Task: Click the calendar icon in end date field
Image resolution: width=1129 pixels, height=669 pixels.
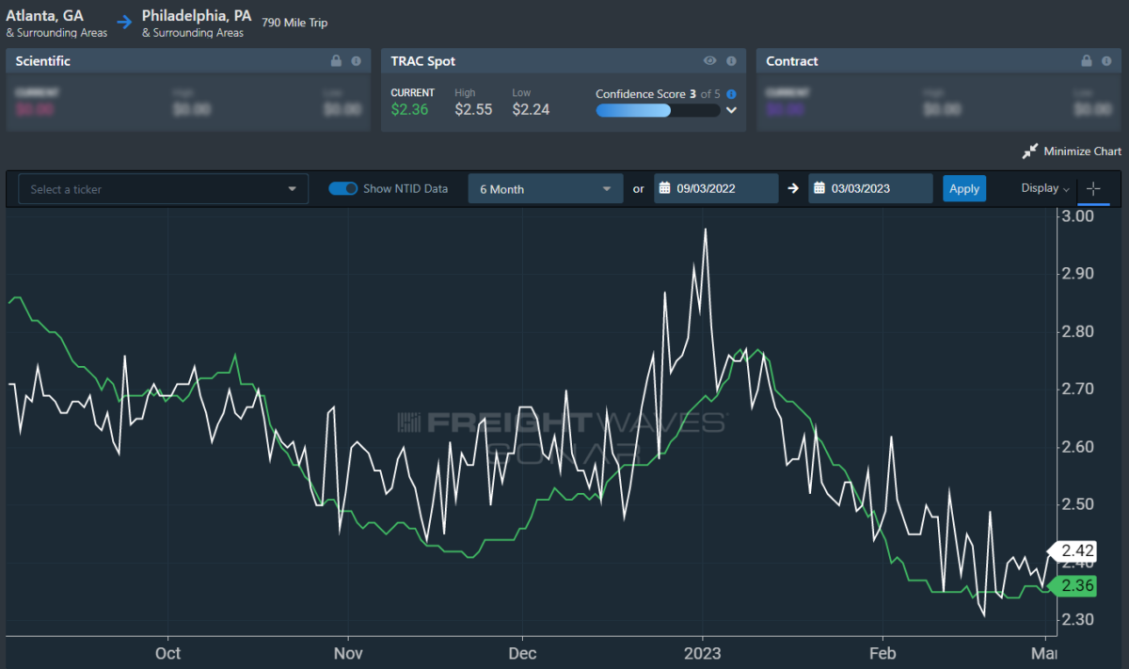Action: (x=819, y=189)
